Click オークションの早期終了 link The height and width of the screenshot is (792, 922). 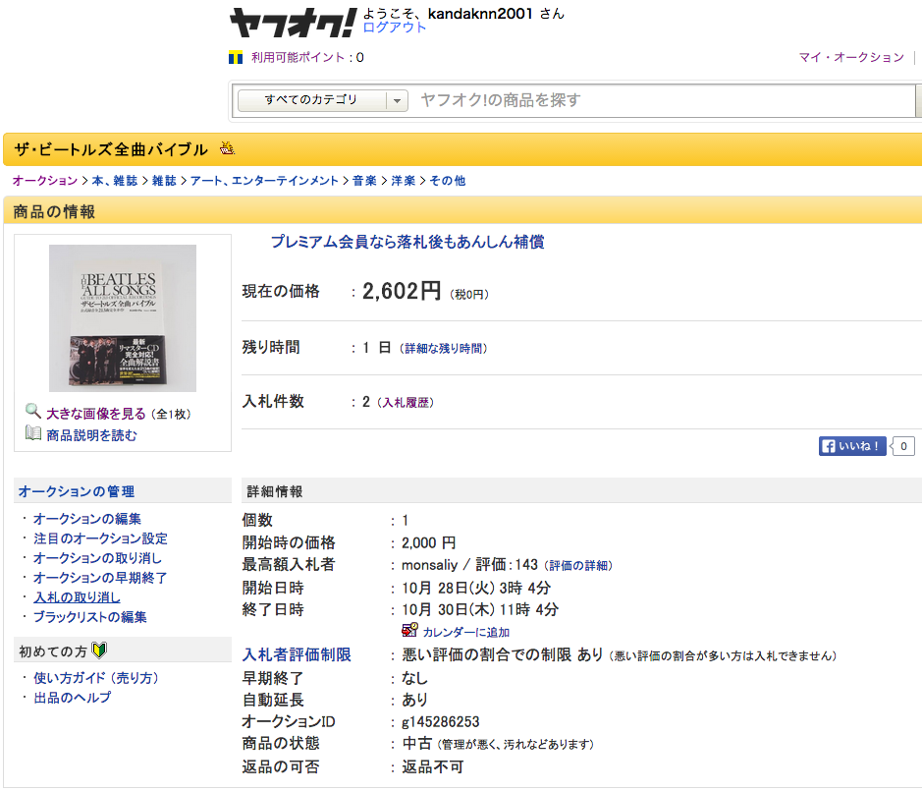[100, 578]
